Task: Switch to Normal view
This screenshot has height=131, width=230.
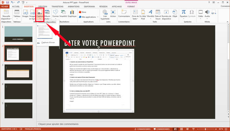Action: (175, 129)
